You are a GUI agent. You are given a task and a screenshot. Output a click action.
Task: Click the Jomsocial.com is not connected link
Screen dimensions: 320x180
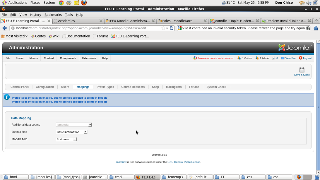[216, 58]
